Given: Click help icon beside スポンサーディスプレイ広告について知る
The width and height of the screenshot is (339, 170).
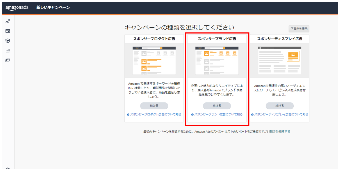Looking at the screenshot, I should point(252,115).
